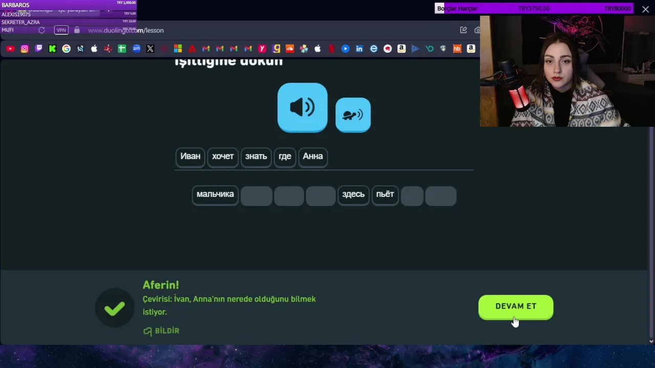This screenshot has width=655, height=368.
Task: Tap the selected word tile Иван
Action: pos(190,156)
